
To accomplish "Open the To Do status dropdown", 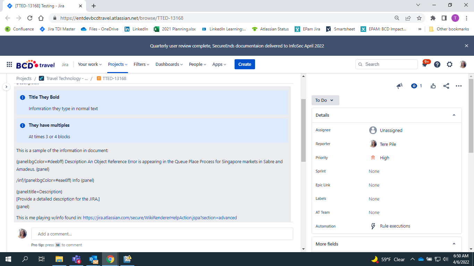I will 325,100.
